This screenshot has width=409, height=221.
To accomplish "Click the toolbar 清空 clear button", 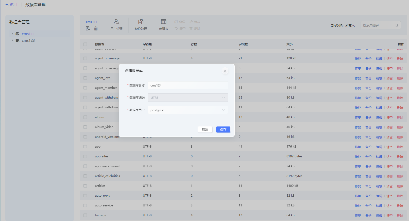I will [x=180, y=29].
